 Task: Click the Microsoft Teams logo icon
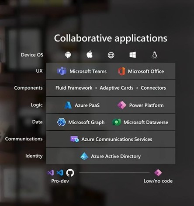[62, 71]
